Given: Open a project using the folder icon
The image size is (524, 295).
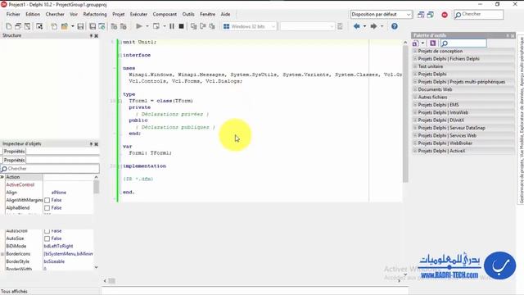Looking at the screenshot, I should tap(64, 26).
